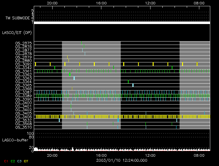Click the TM SUBMODE axis label
Viewport: 219px width, 166px height.
[18, 18]
